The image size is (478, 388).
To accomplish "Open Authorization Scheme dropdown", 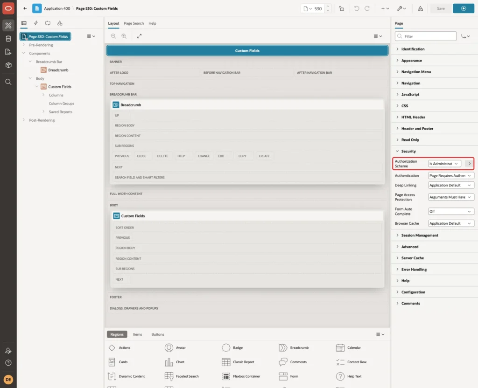I will 444,164.
